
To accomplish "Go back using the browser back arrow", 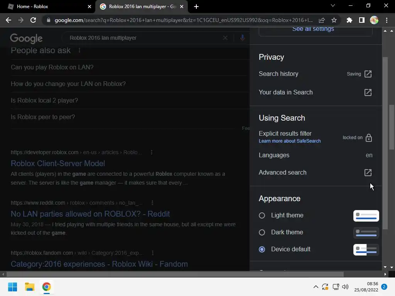I will click(8, 20).
